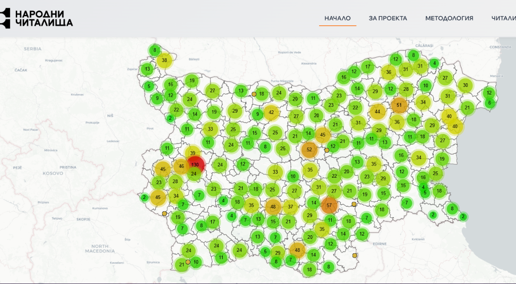Image resolution: width=516 pixels, height=284 pixels.
Task: Click small orange marker right of 52 cluster
Action: point(327,150)
